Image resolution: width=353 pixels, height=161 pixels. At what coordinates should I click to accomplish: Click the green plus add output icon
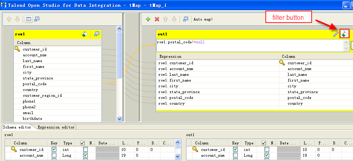[148, 19]
